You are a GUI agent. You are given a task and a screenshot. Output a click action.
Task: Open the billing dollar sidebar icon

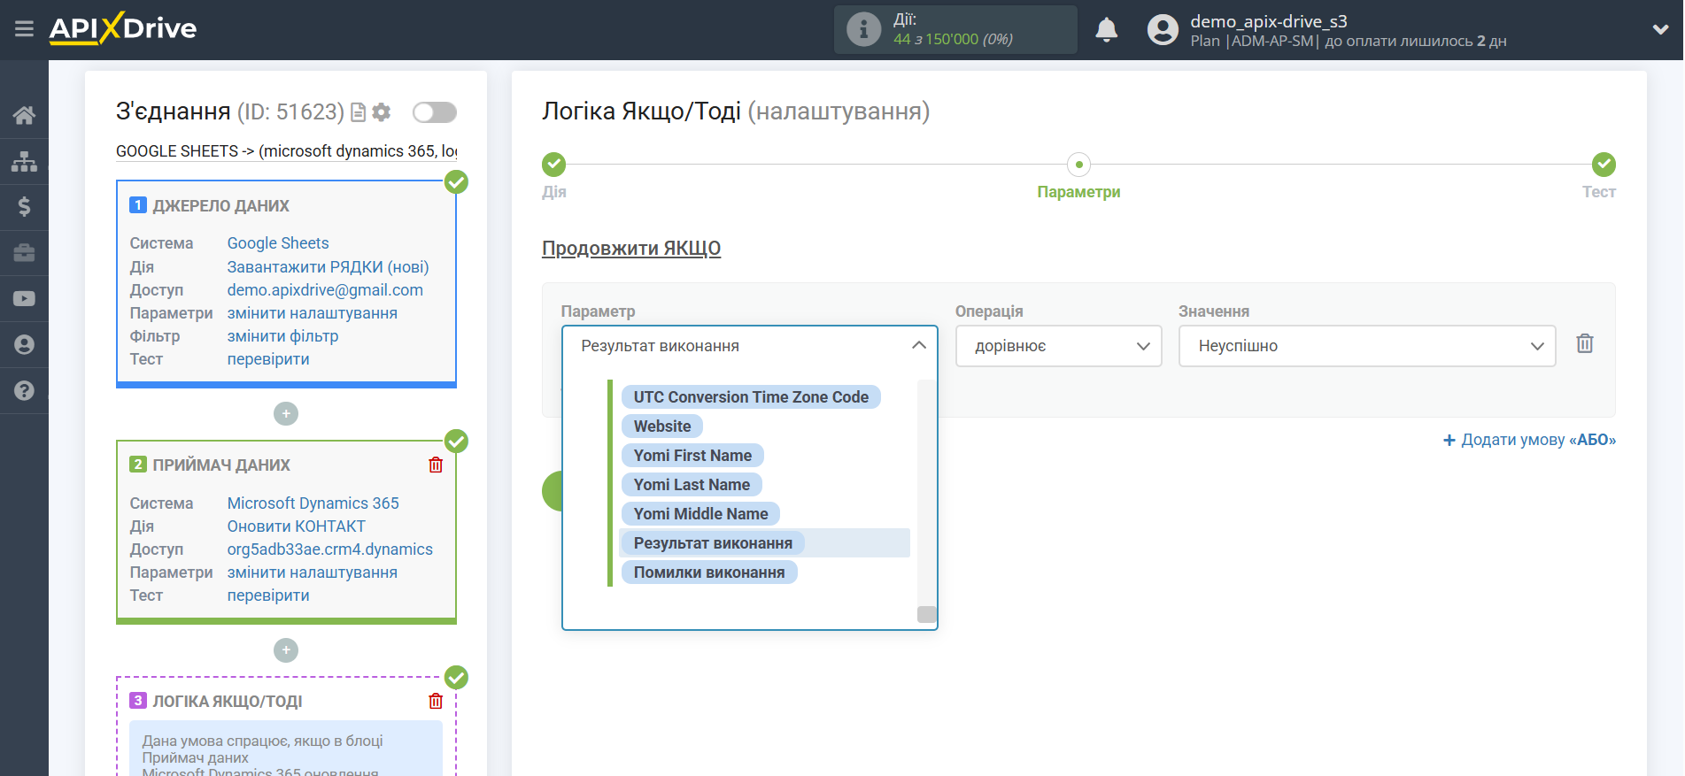click(24, 207)
